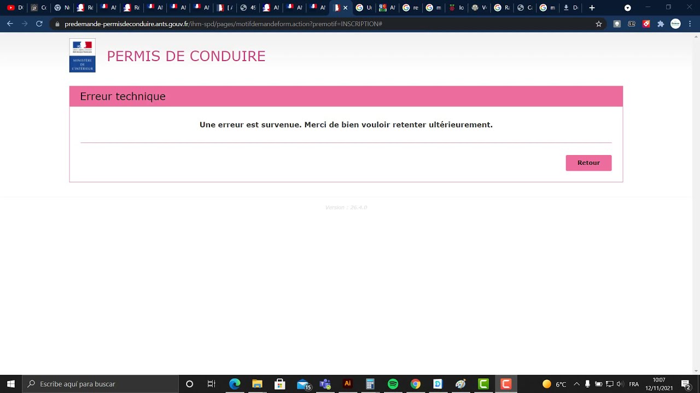Open the Windows Start menu
Image resolution: width=700 pixels, height=393 pixels.
pos(11,384)
